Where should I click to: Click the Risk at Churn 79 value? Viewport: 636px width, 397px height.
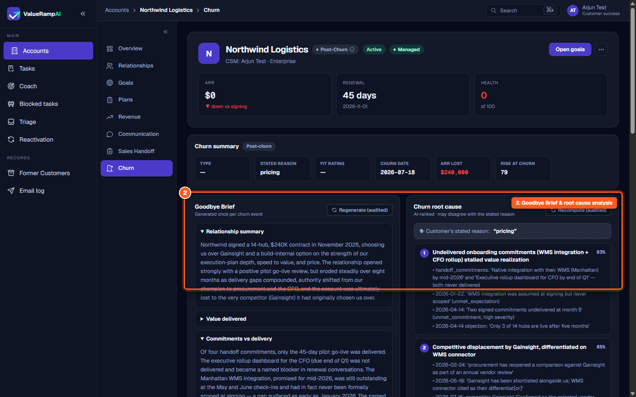click(504, 172)
